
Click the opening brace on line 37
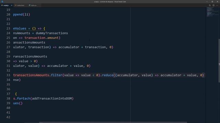[16, 94]
